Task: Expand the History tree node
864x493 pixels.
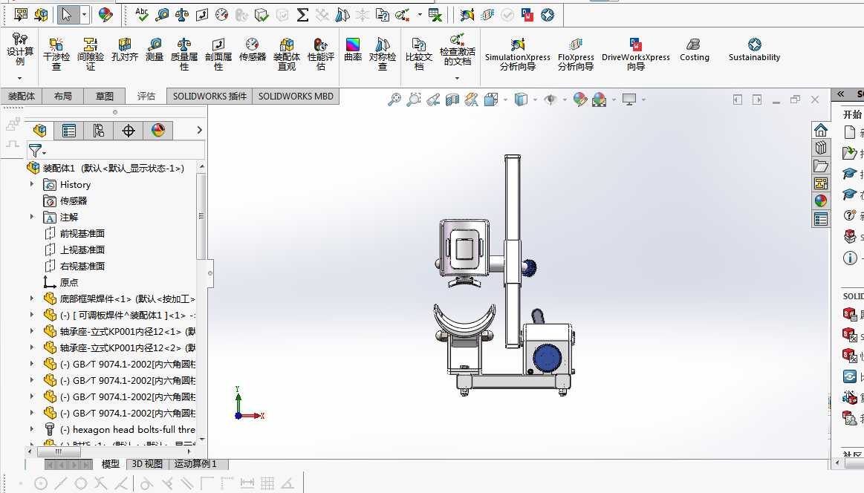Action: (31, 184)
